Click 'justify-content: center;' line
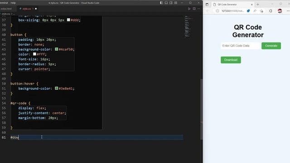 pos(42,113)
